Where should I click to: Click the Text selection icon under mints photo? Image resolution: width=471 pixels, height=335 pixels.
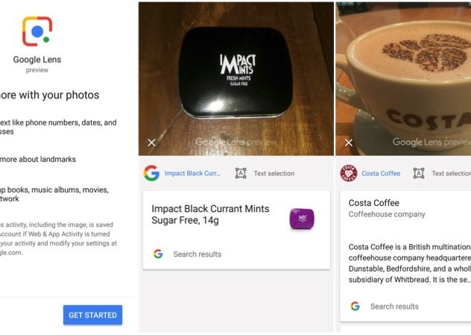pyautogui.click(x=241, y=173)
